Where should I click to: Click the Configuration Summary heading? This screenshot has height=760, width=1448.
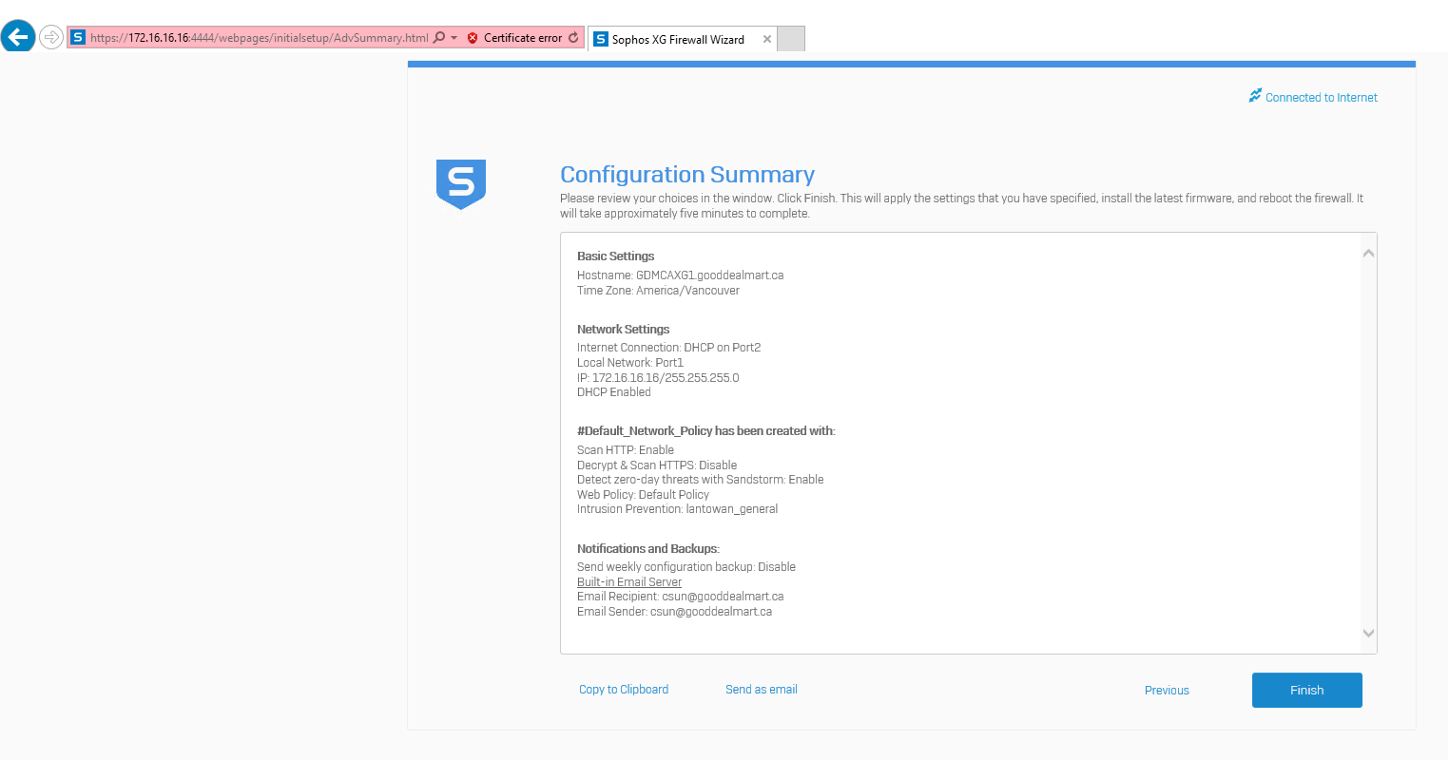687,175
